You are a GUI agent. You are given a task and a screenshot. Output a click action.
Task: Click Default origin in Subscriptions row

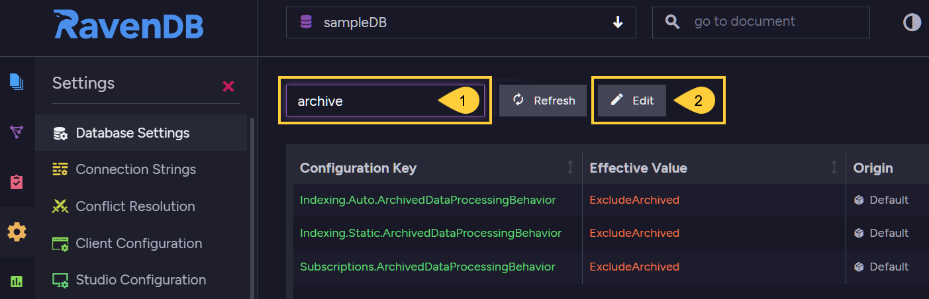[881, 267]
